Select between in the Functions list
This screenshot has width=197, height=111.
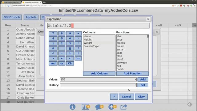(x=122, y=63)
